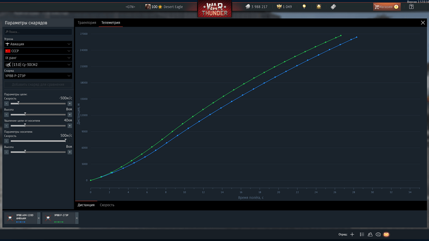This screenshot has height=241, width=429.
Task: Decrease target speed with minus button
Action: click(x=6, y=104)
